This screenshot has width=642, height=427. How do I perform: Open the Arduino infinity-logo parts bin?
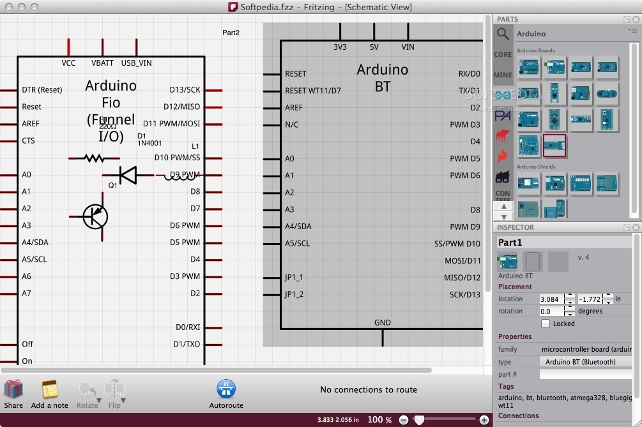point(503,95)
